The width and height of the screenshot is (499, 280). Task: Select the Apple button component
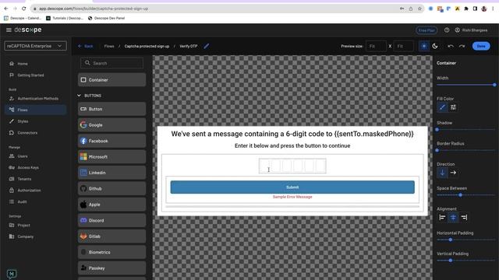click(x=111, y=205)
